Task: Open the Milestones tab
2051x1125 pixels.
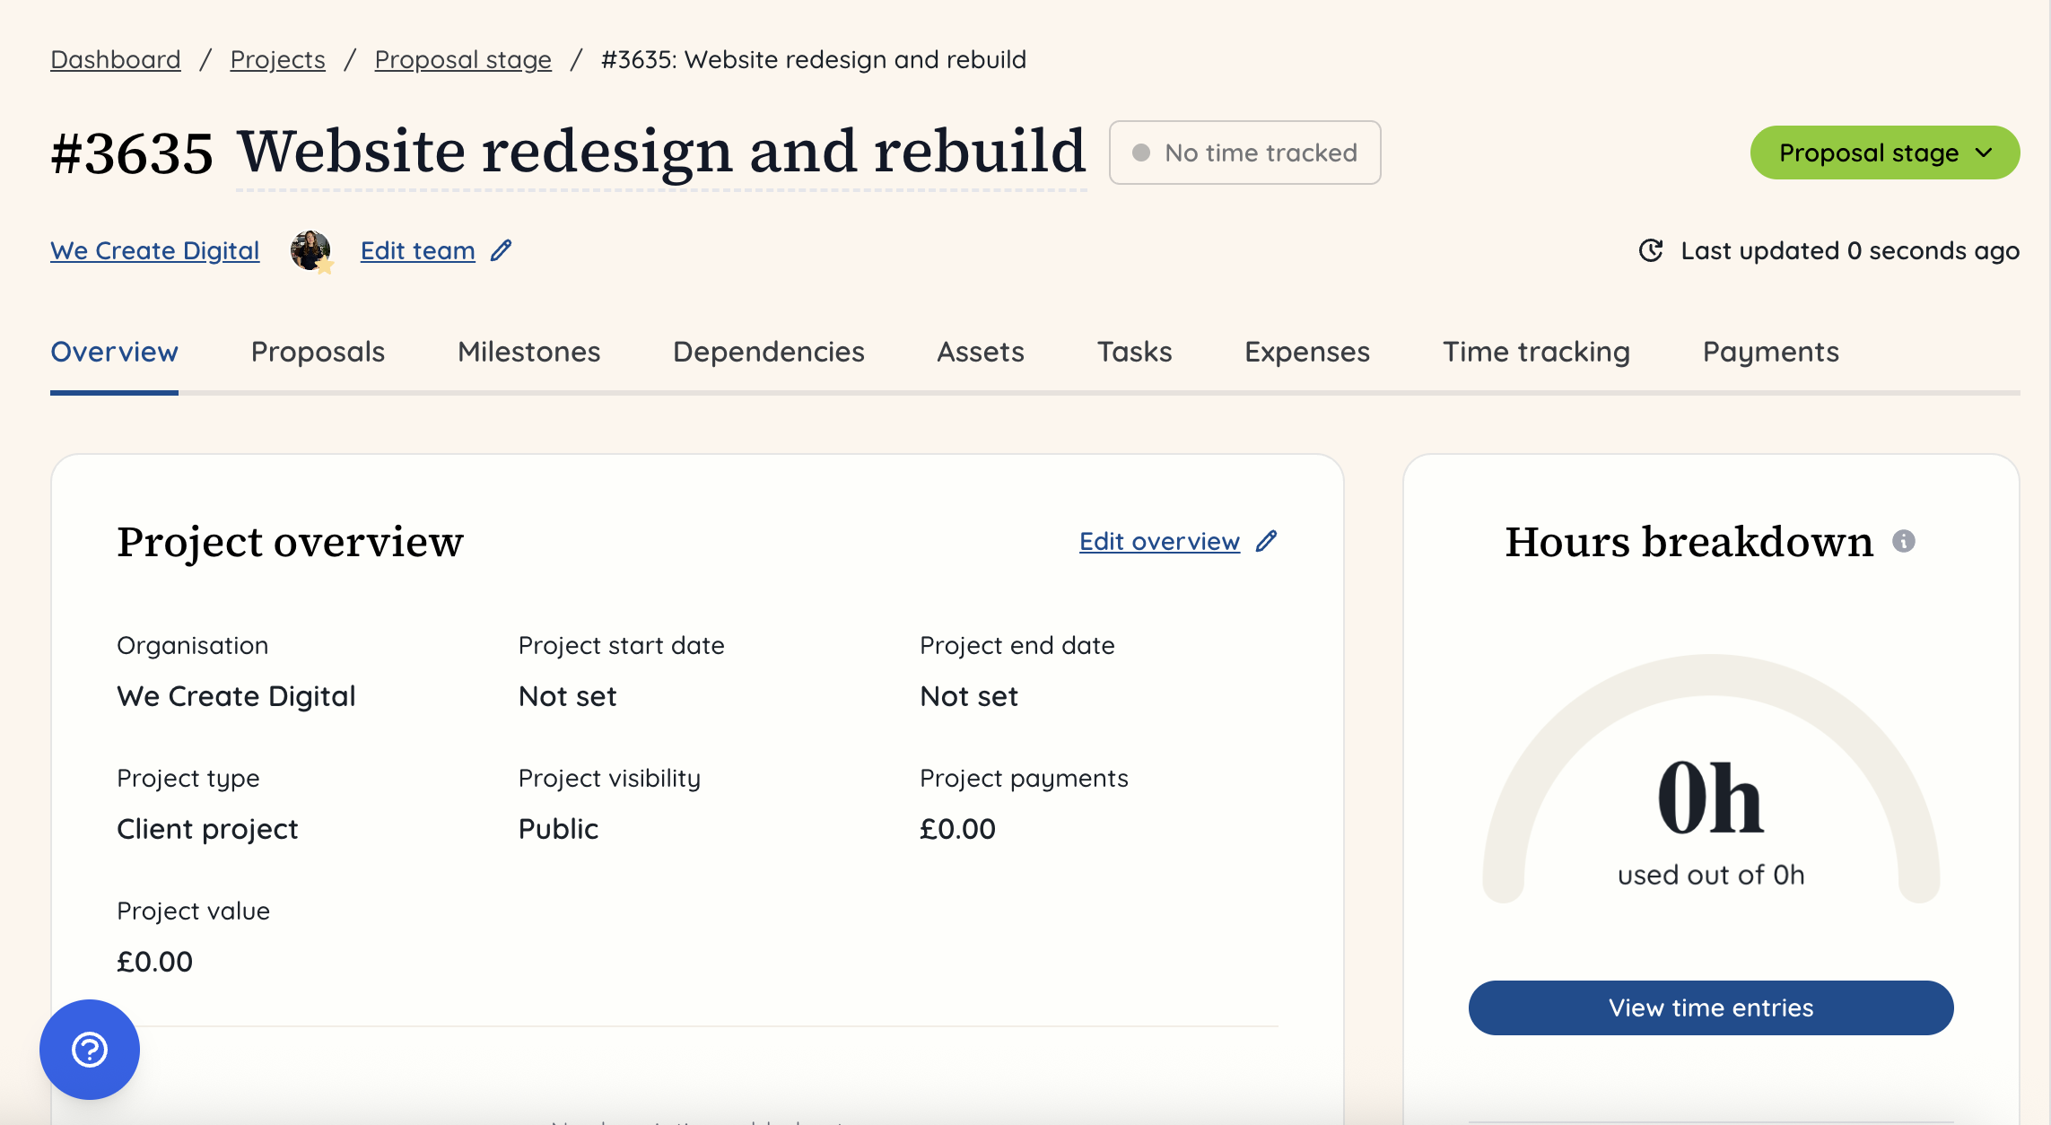Action: click(528, 352)
